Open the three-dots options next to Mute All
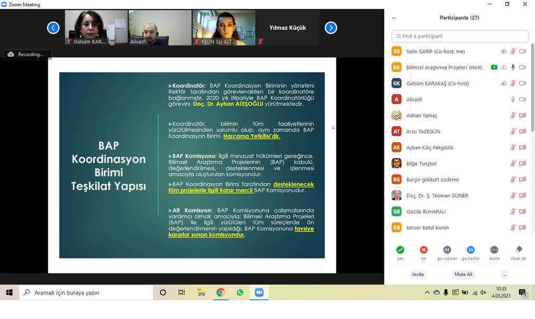535x319 pixels. pyautogui.click(x=504, y=275)
